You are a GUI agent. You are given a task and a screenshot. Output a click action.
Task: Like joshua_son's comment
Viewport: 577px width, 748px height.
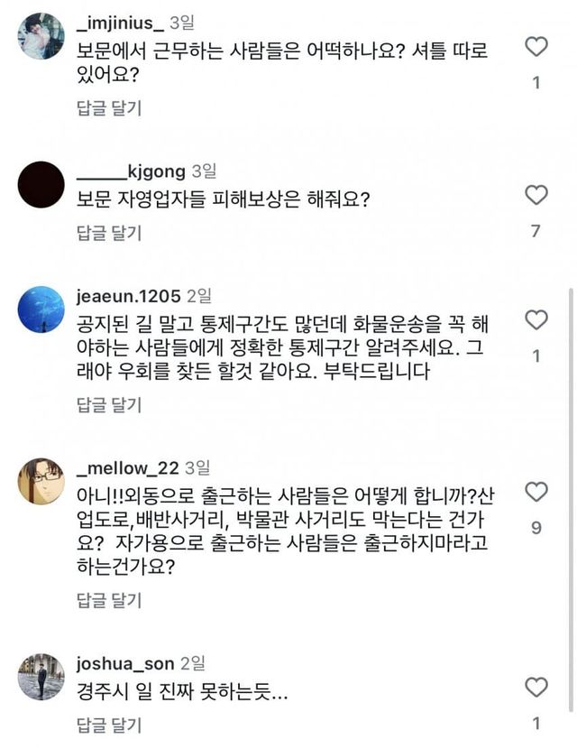pyautogui.click(x=536, y=688)
